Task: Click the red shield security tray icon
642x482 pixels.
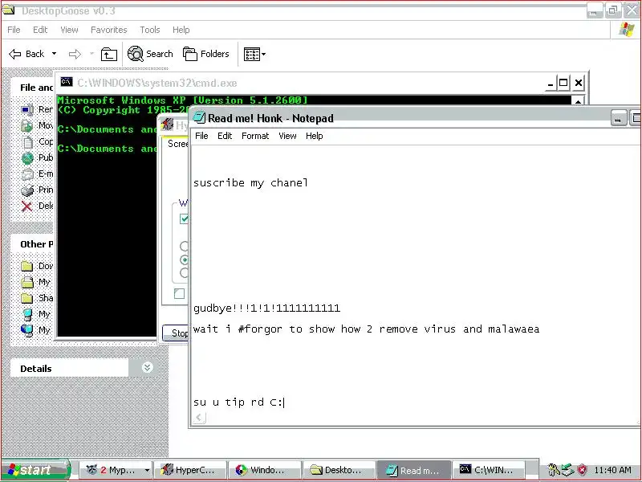Action: 582,470
